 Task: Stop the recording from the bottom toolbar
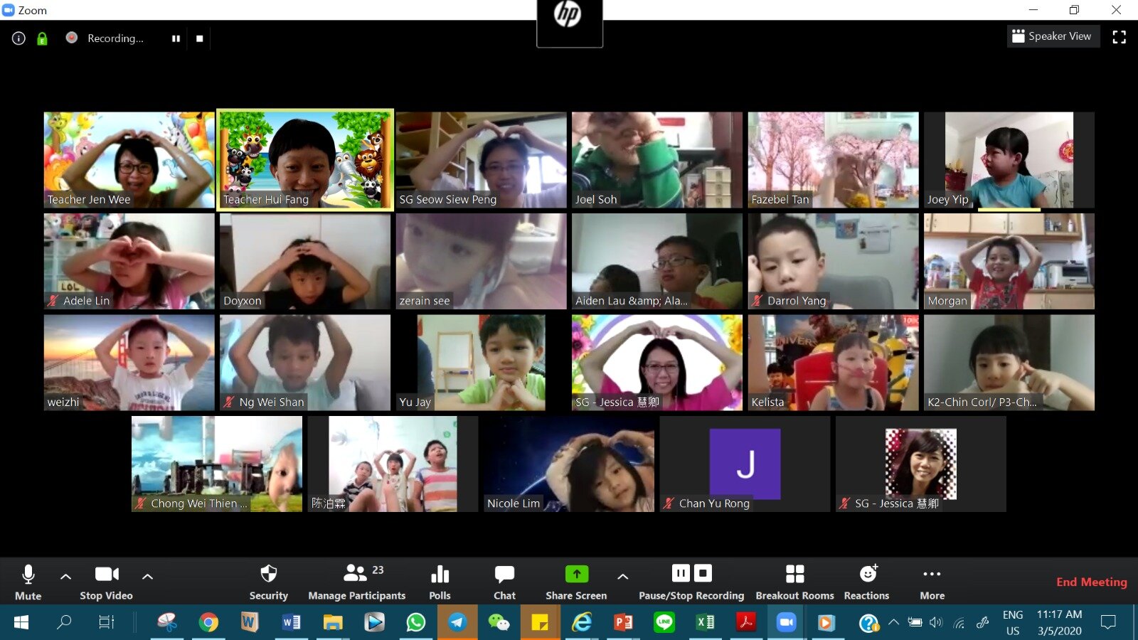pos(703,573)
